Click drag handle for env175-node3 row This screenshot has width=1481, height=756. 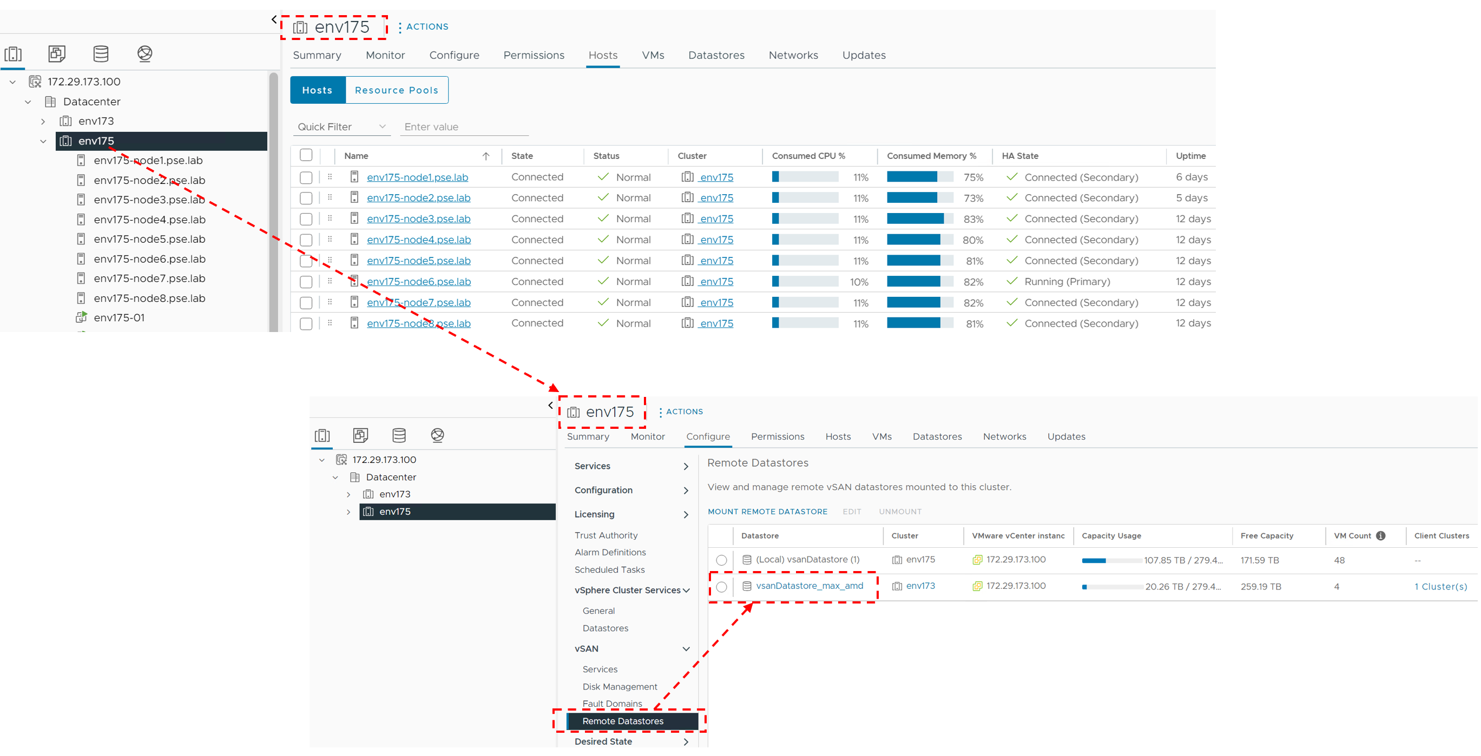click(330, 218)
